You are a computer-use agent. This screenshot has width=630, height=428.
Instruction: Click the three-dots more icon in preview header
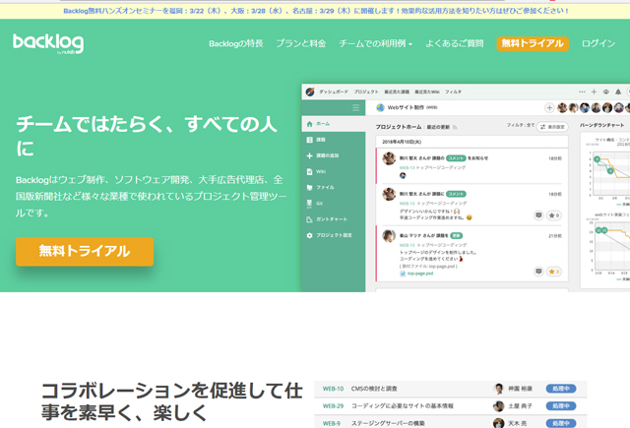pyautogui.click(x=582, y=92)
